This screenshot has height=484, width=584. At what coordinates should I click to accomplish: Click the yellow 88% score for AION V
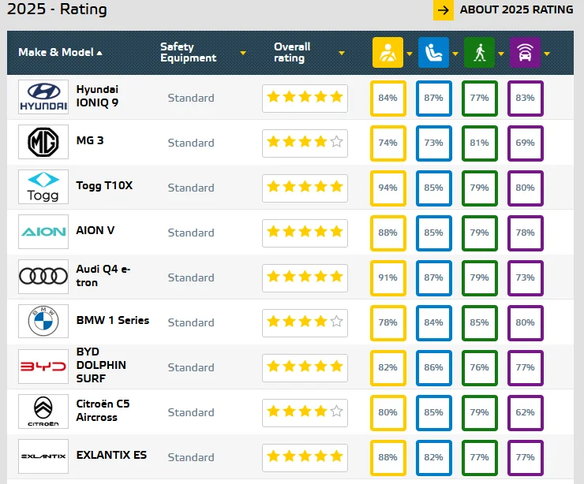click(387, 233)
